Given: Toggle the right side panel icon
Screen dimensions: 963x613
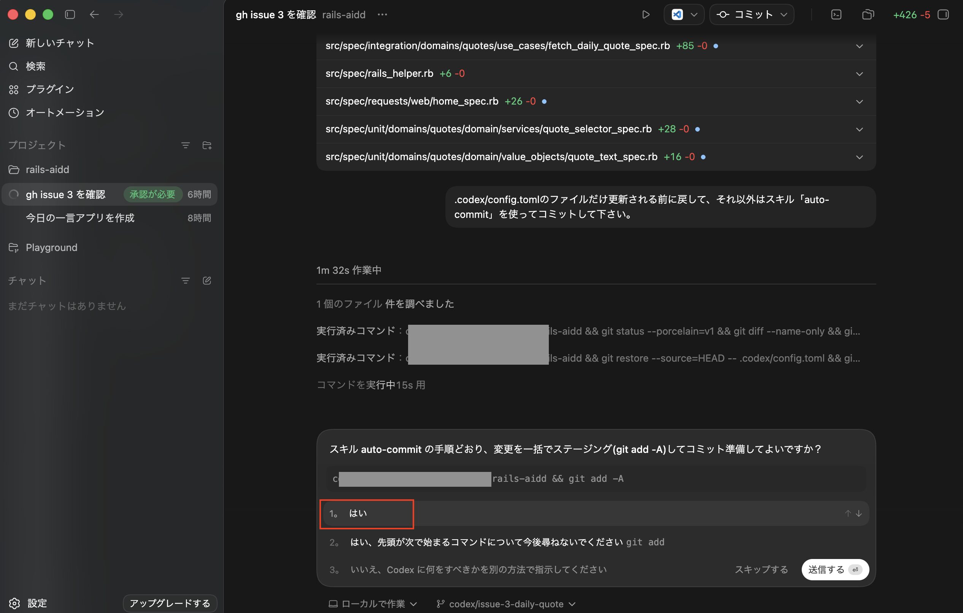Looking at the screenshot, I should 943,14.
